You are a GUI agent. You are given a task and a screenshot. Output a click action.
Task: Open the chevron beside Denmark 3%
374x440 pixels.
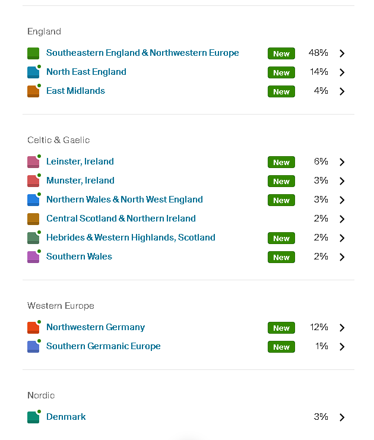tap(342, 417)
